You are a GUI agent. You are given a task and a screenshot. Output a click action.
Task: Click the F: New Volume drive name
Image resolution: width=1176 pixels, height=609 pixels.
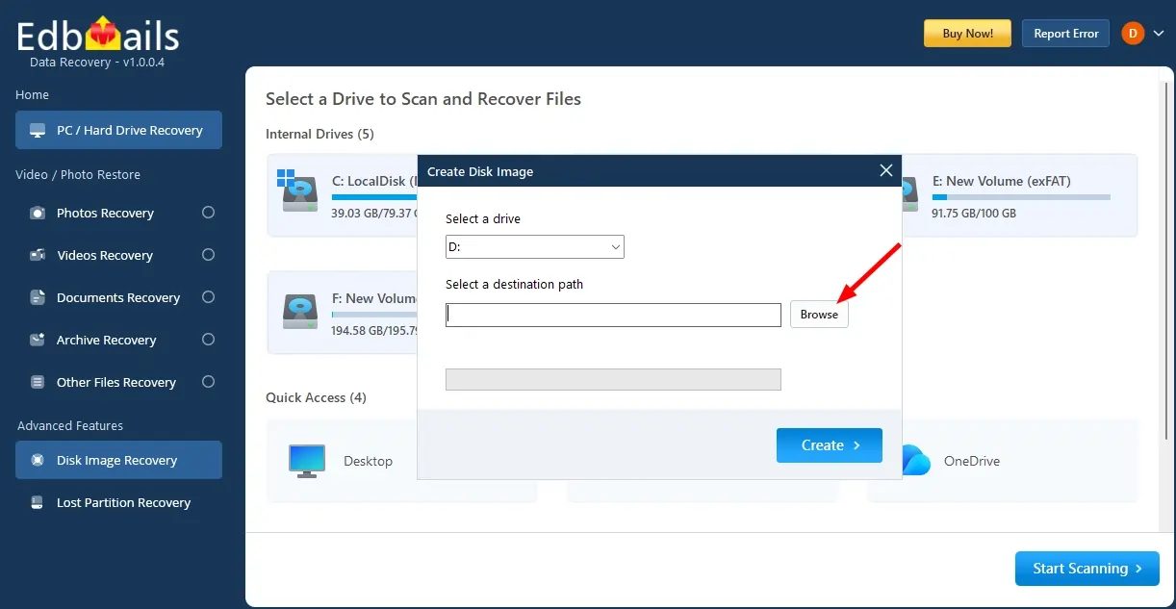coord(374,298)
